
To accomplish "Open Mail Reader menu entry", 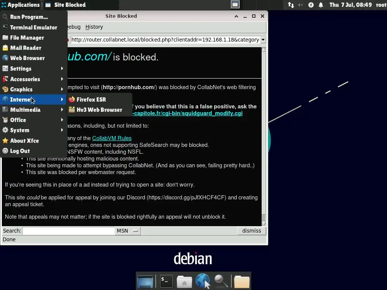I will point(34,48).
